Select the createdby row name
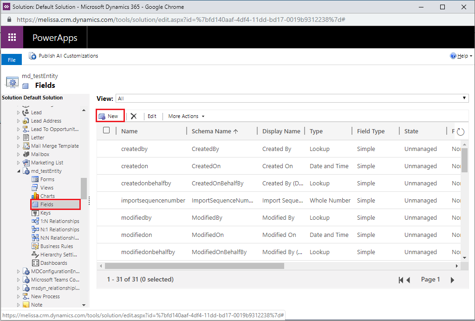Screen dimensions: 475x321 (x=134, y=149)
